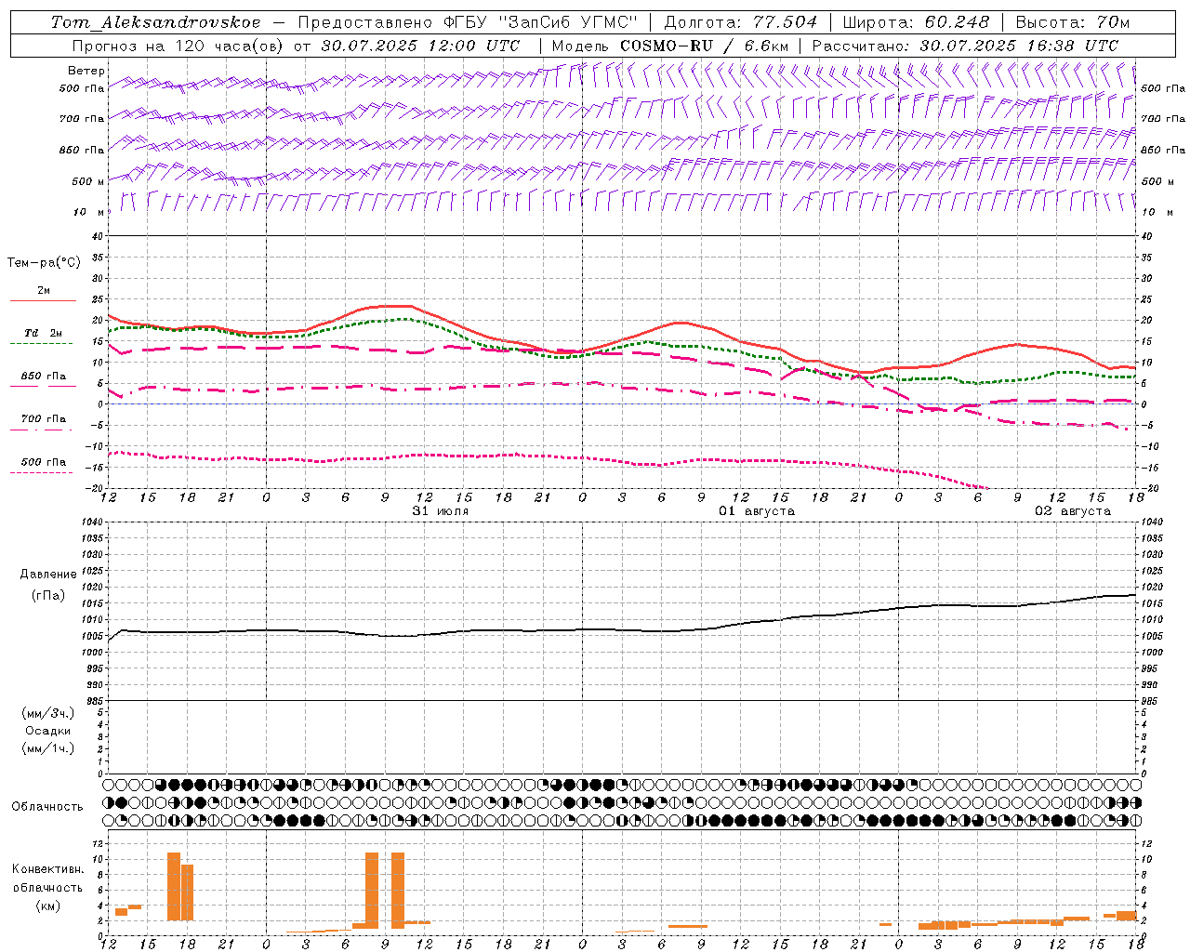Click the station title Tom_Aleksandrovskoe
Screen dimensions: 1190x952
[156, 22]
